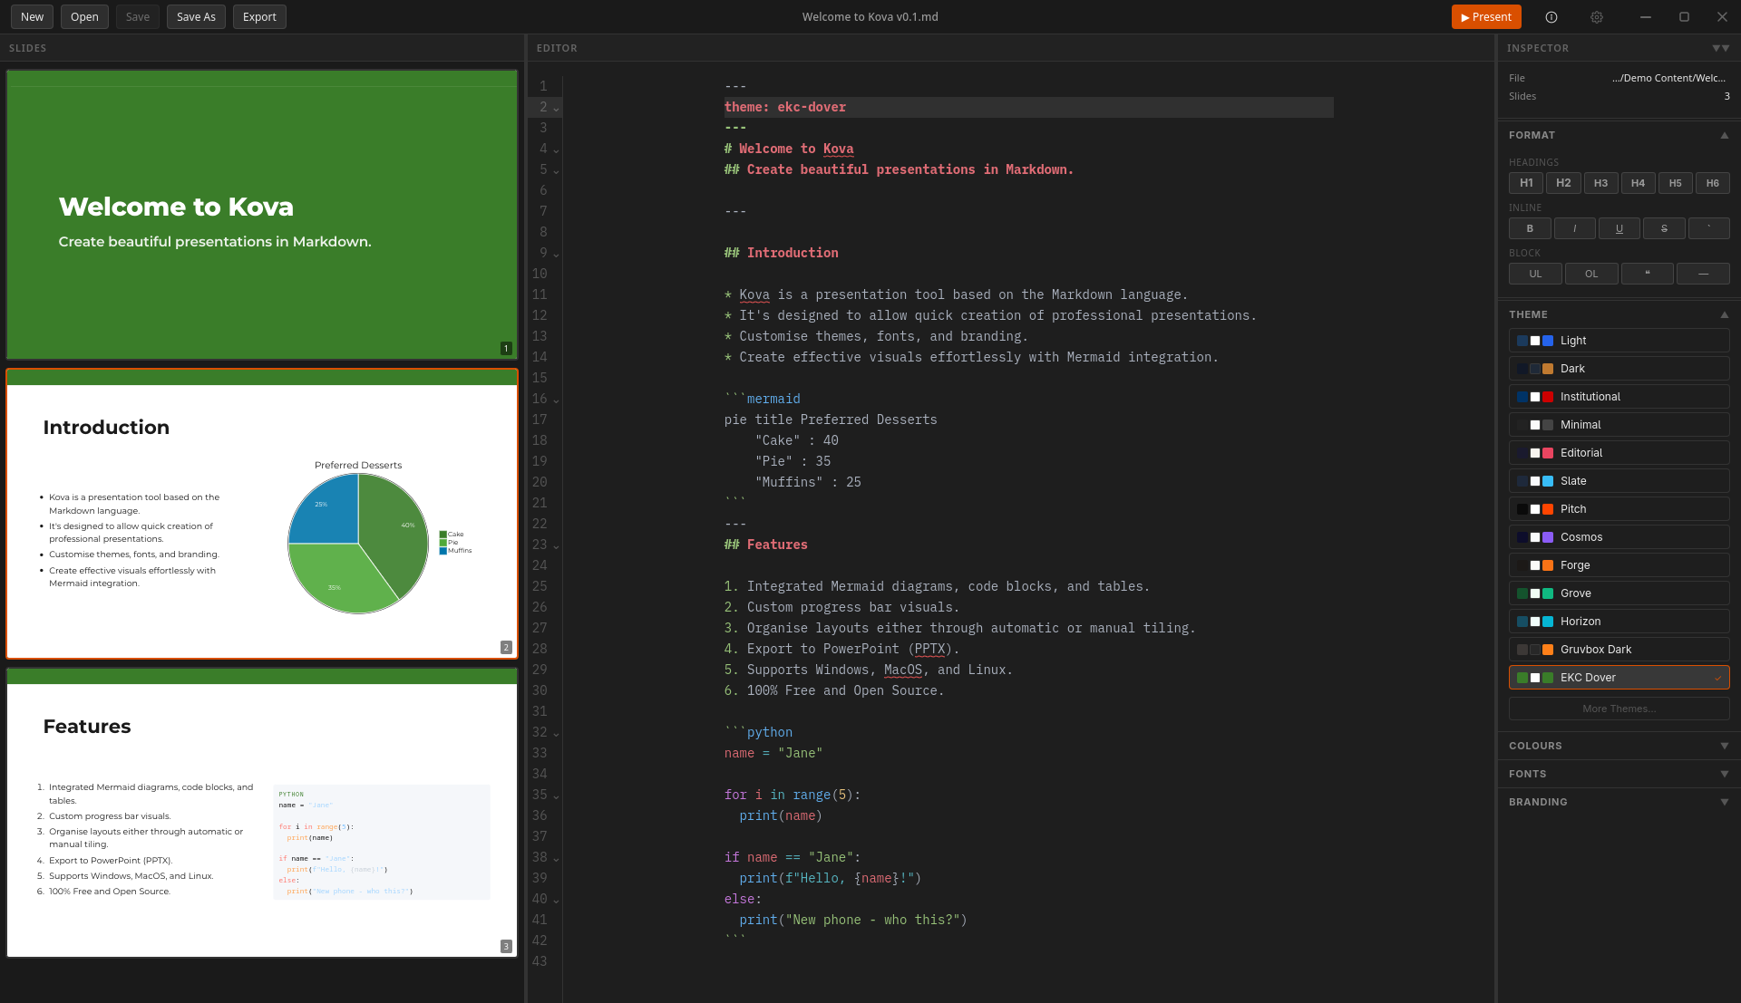Click the Open button

coord(84,16)
